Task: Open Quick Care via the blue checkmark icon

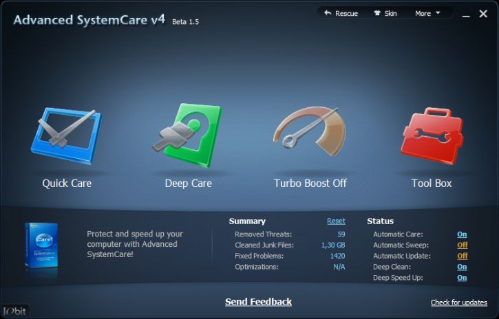Action: 66,135
